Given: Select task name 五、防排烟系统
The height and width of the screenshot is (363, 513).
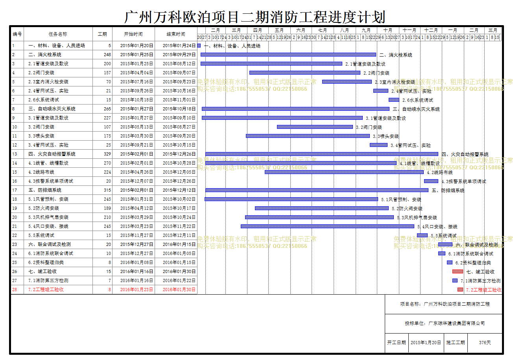Looking at the screenshot, I should click(44, 190).
